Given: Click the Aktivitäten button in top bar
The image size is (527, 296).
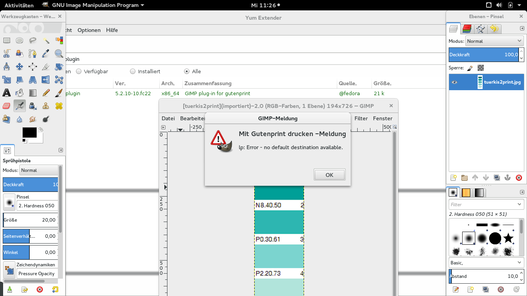Looking at the screenshot, I should point(19,5).
